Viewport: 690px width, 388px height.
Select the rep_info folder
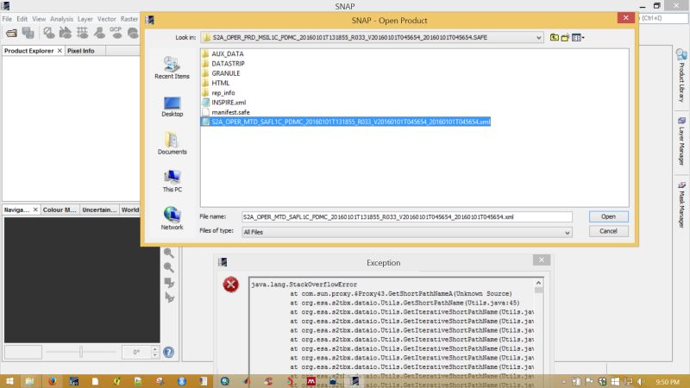(218, 93)
